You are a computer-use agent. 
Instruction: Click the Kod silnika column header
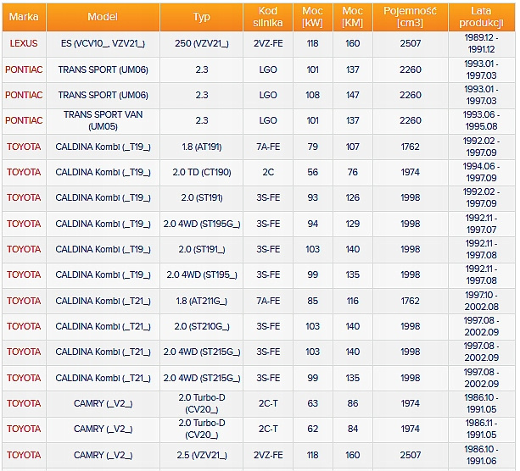pyautogui.click(x=268, y=17)
